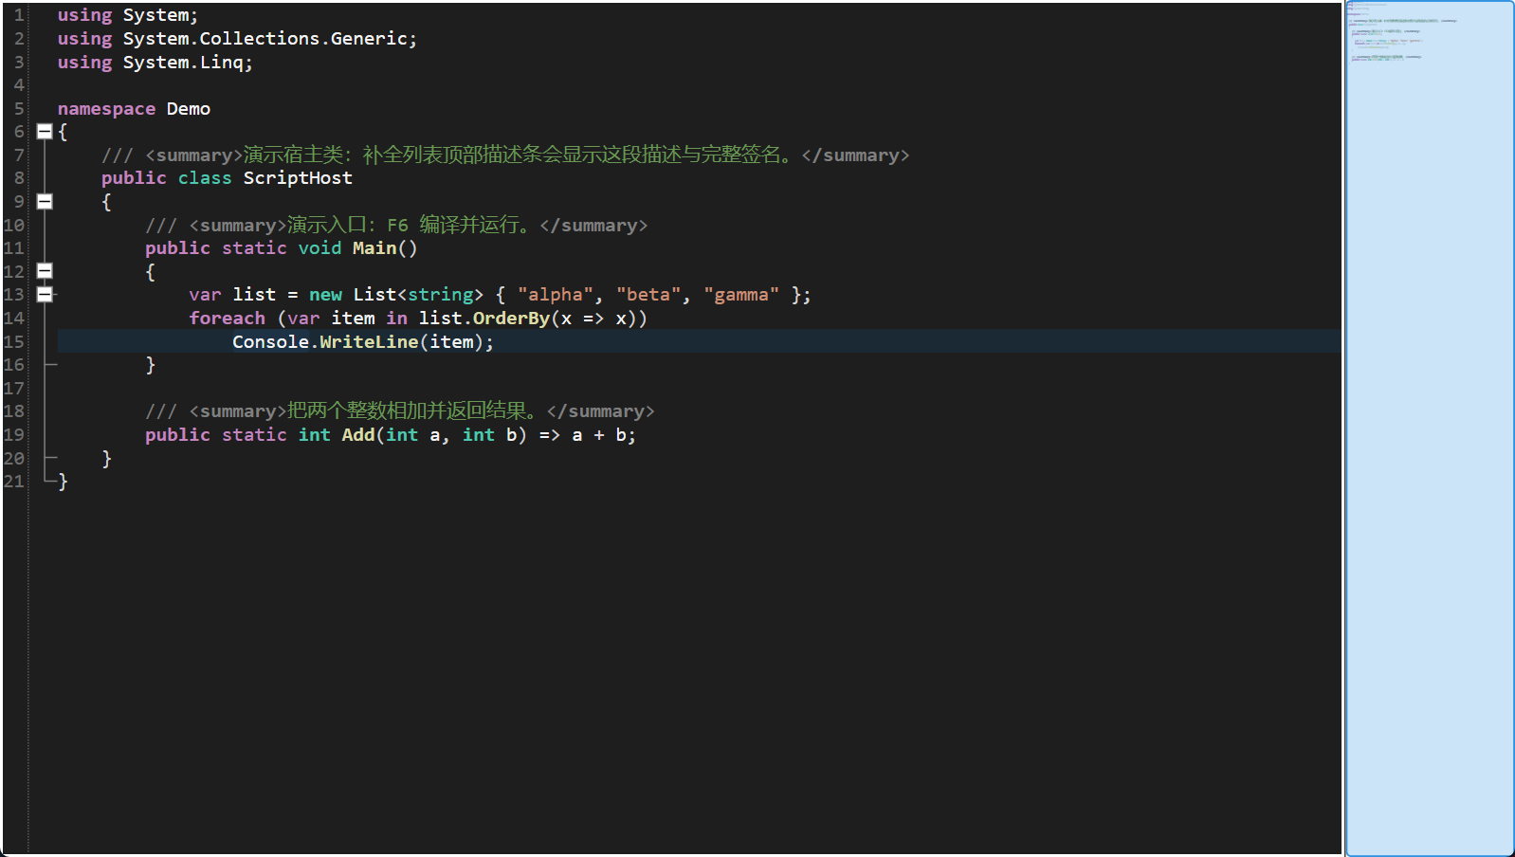The width and height of the screenshot is (1515, 857).
Task: Click the summary comment above Add method
Action: pos(400,411)
